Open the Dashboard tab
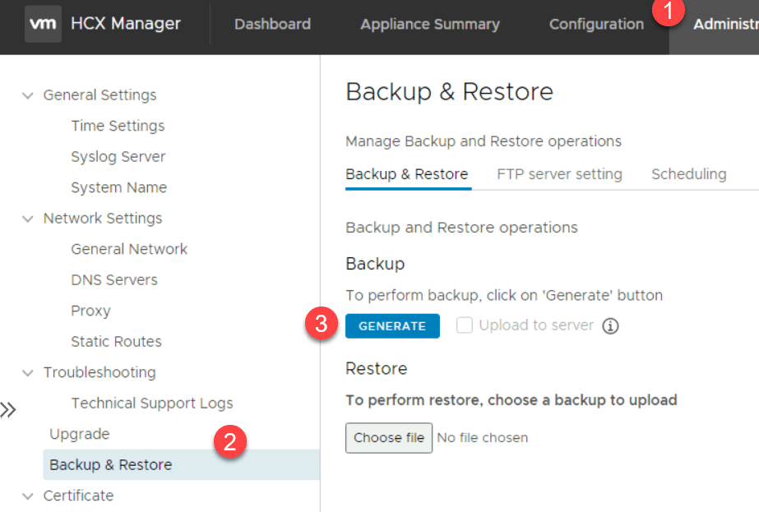This screenshot has height=512, width=759. (272, 24)
